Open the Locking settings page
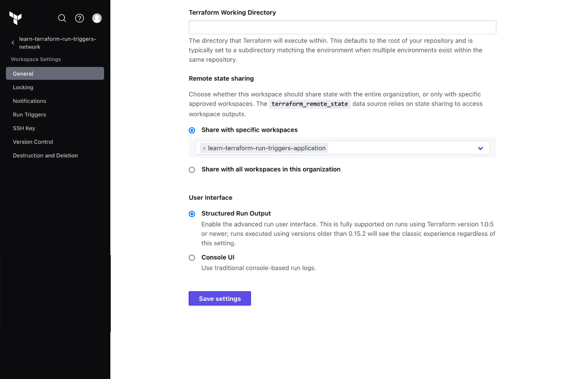Image resolution: width=569 pixels, height=379 pixels. click(x=23, y=87)
